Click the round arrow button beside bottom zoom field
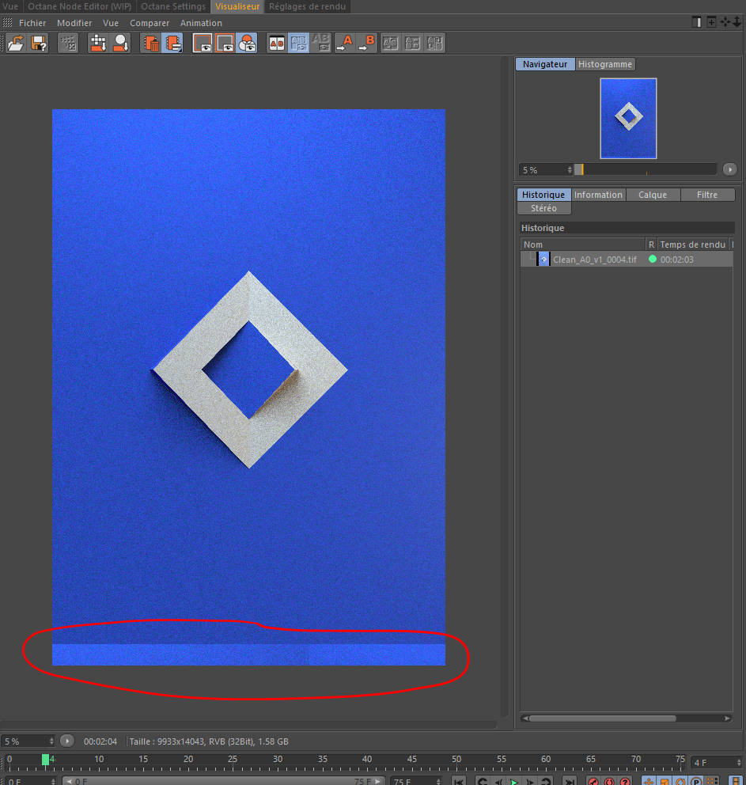Viewport: 746px width, 785px height. [x=66, y=741]
